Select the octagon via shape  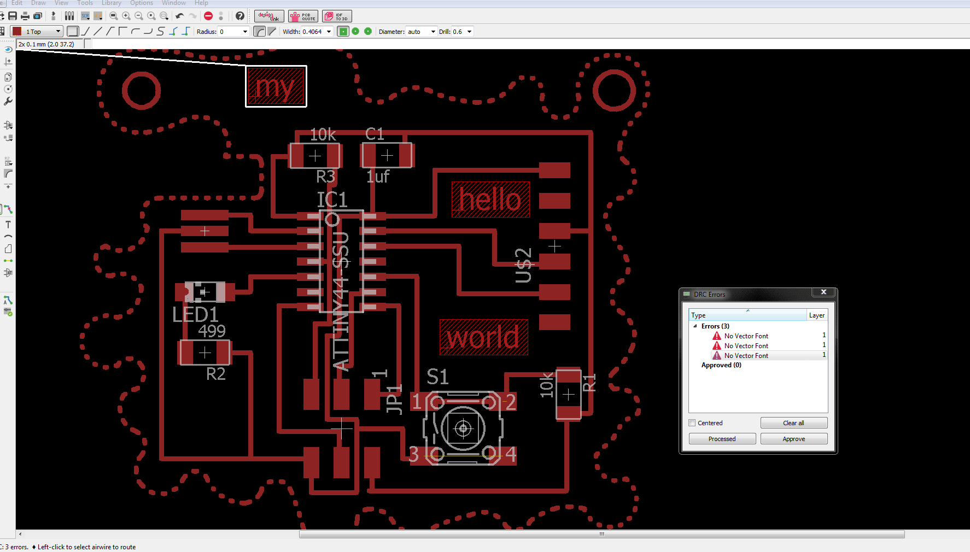[x=368, y=31]
